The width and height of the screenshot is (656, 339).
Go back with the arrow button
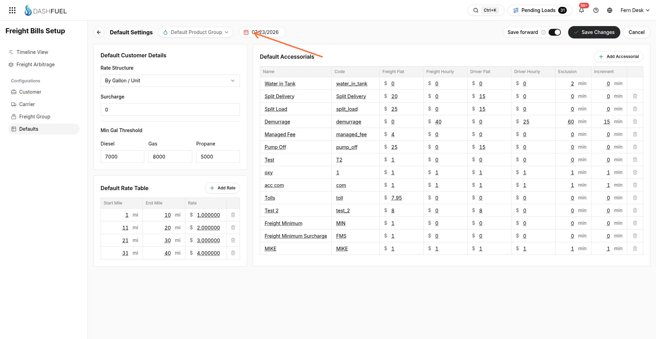tap(99, 32)
